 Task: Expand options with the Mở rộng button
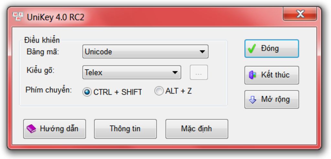(x=272, y=99)
